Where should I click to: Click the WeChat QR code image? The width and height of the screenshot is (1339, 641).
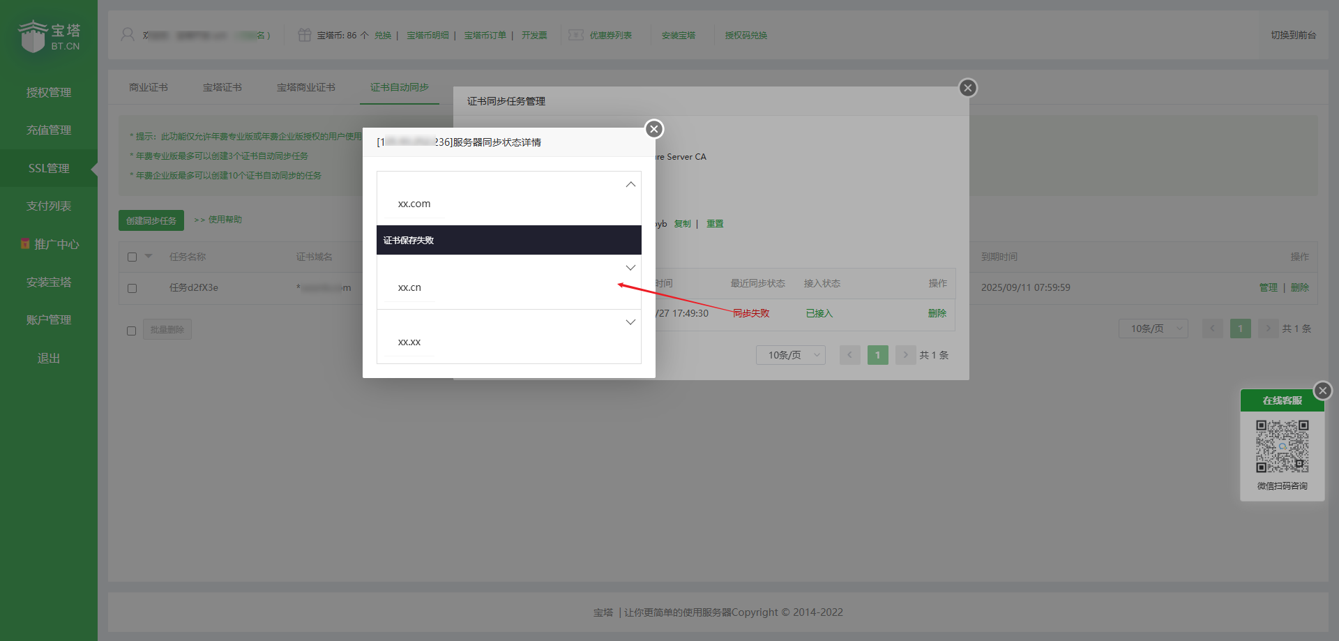pyautogui.click(x=1283, y=446)
